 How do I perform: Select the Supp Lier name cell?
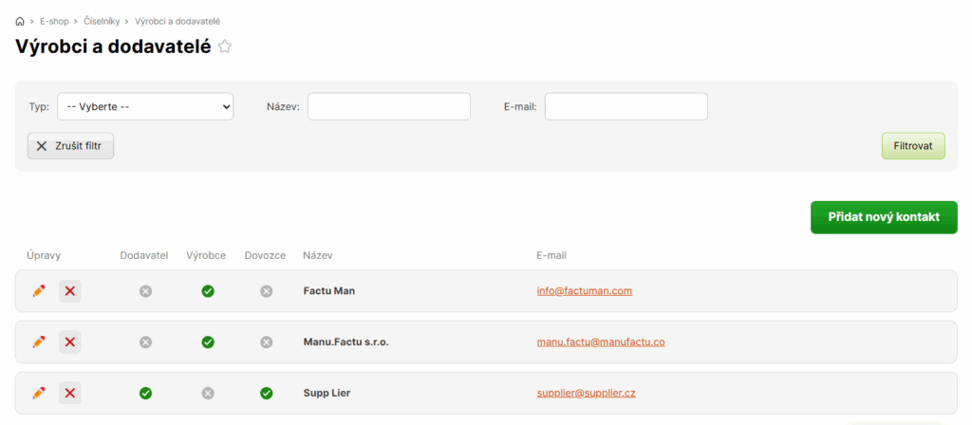pyautogui.click(x=327, y=394)
